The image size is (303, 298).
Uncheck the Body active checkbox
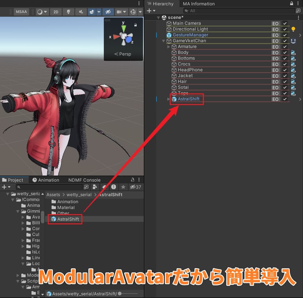coord(285,52)
